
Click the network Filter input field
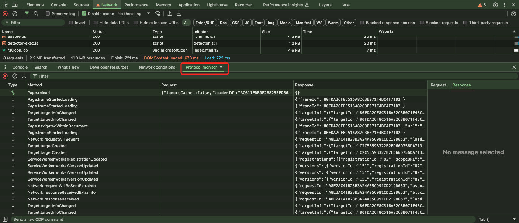point(34,23)
